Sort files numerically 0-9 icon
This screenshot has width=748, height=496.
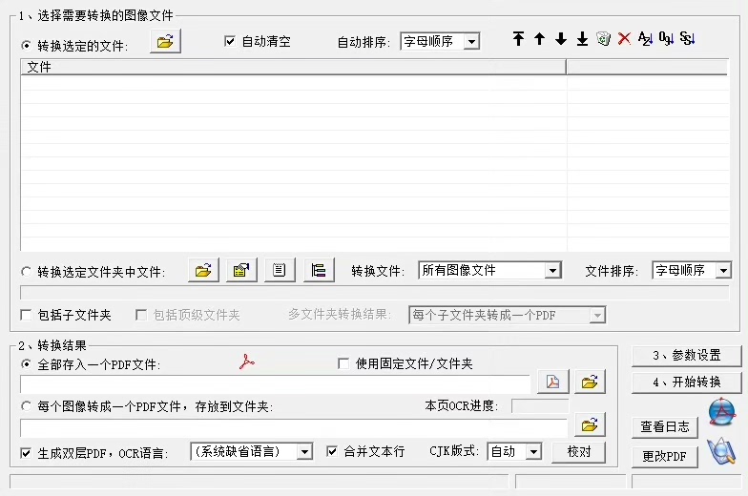666,38
